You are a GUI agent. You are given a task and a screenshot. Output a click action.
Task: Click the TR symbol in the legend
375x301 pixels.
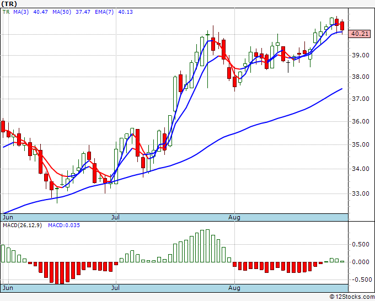[x=6, y=12]
